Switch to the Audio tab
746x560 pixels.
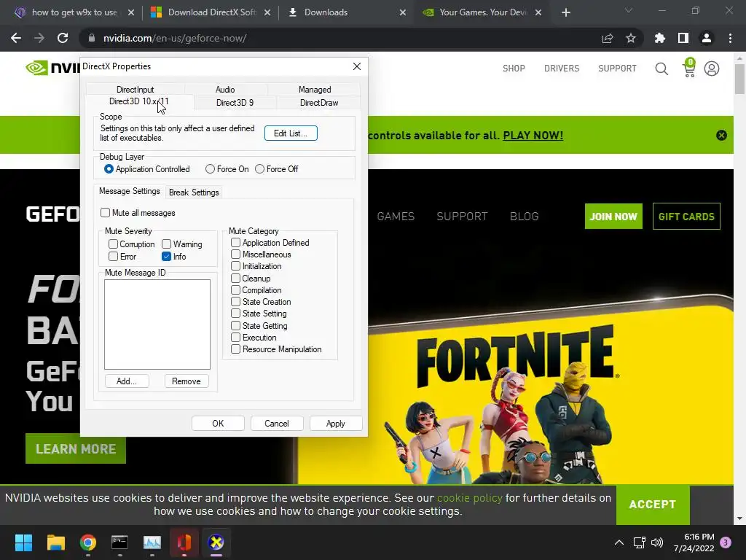pos(225,89)
